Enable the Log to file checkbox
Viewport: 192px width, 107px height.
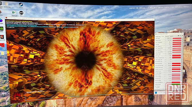coord(156,87)
